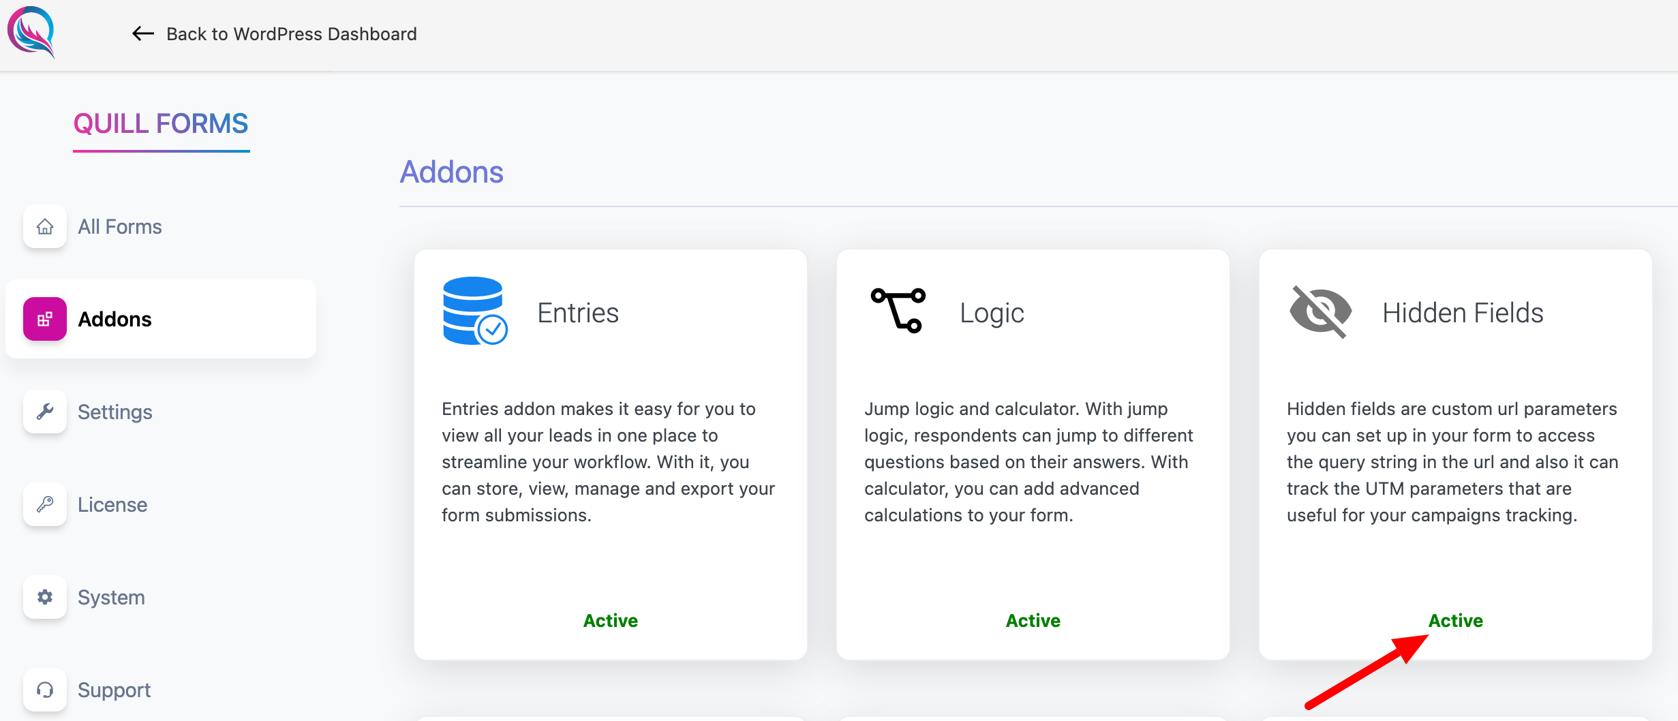Click the Hidden Fields crossed-eye icon
1678x721 pixels.
pos(1320,312)
